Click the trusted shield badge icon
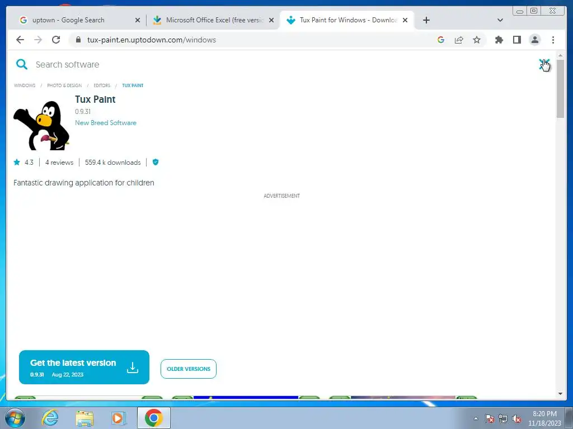 156,162
